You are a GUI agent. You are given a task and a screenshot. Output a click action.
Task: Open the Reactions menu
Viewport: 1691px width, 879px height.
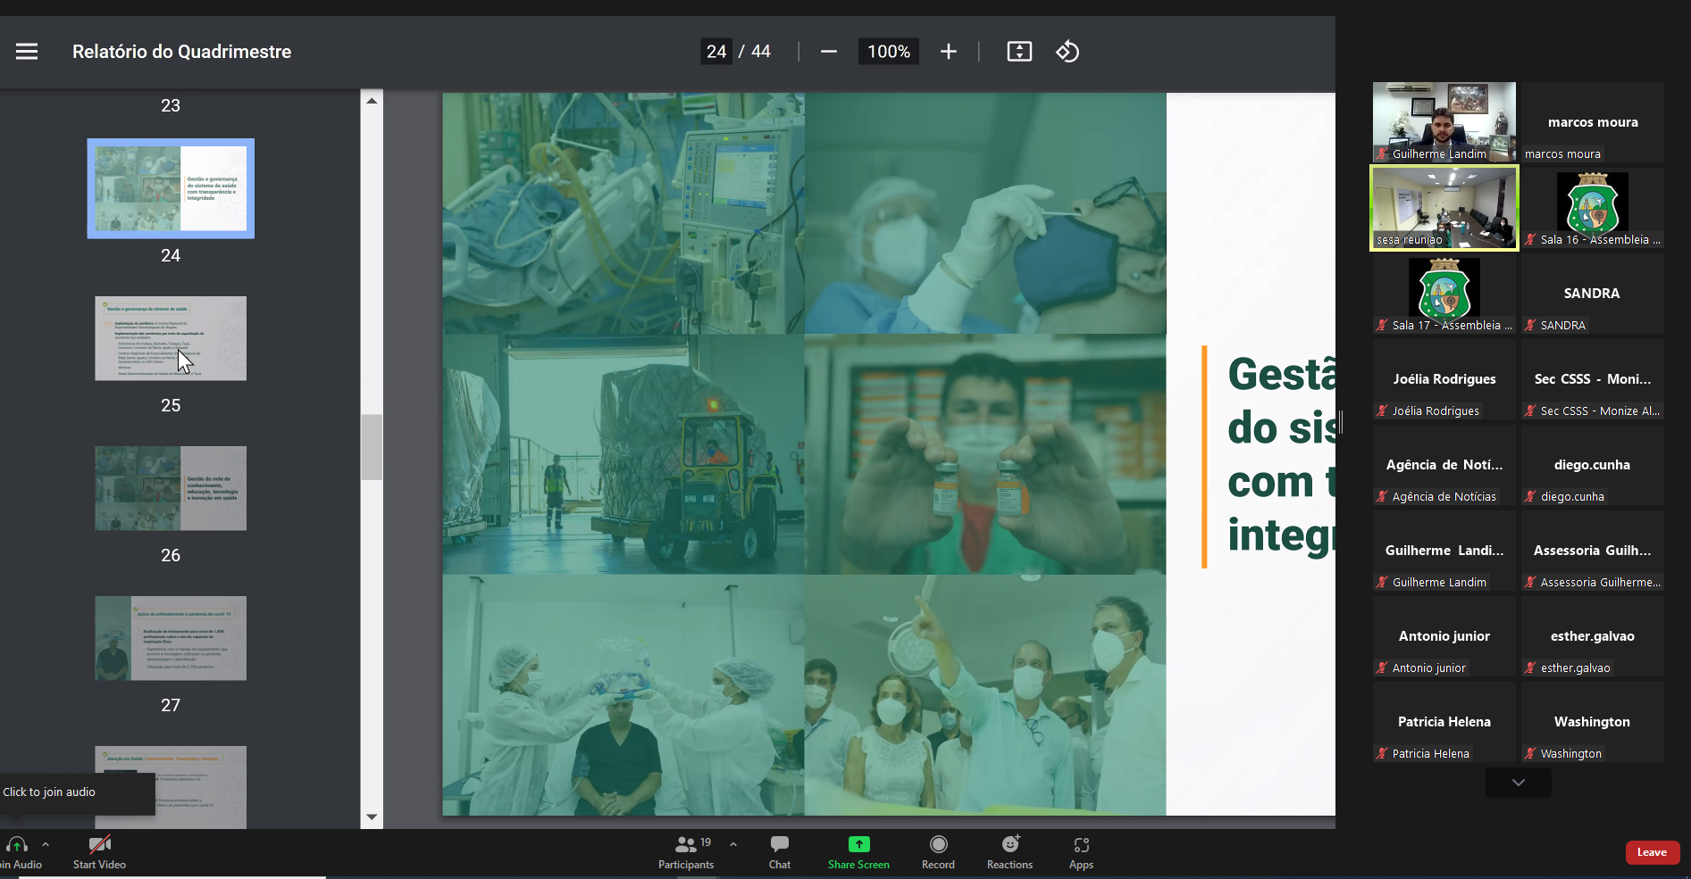[x=1009, y=851]
